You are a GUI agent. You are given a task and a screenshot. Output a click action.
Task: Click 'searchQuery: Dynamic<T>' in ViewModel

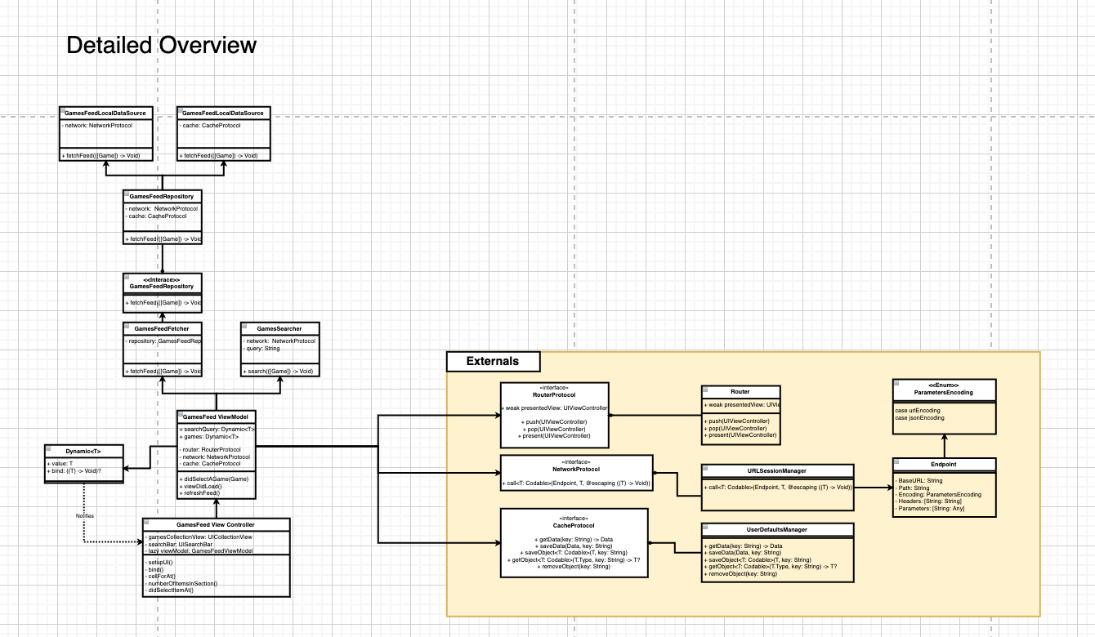[x=217, y=430]
